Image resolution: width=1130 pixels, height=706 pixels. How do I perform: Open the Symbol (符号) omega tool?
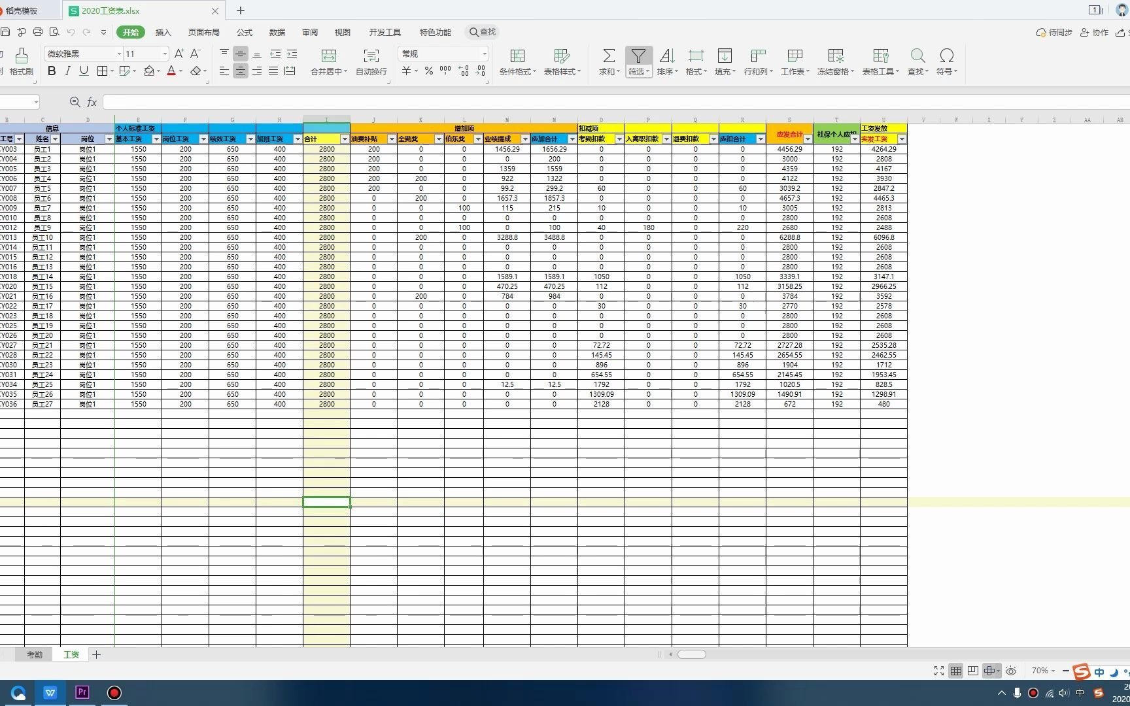946,62
